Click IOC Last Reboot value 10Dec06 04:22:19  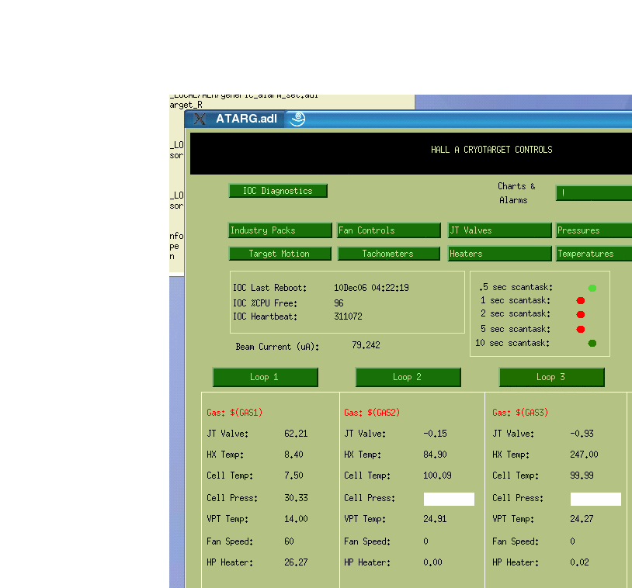pyautogui.click(x=371, y=288)
